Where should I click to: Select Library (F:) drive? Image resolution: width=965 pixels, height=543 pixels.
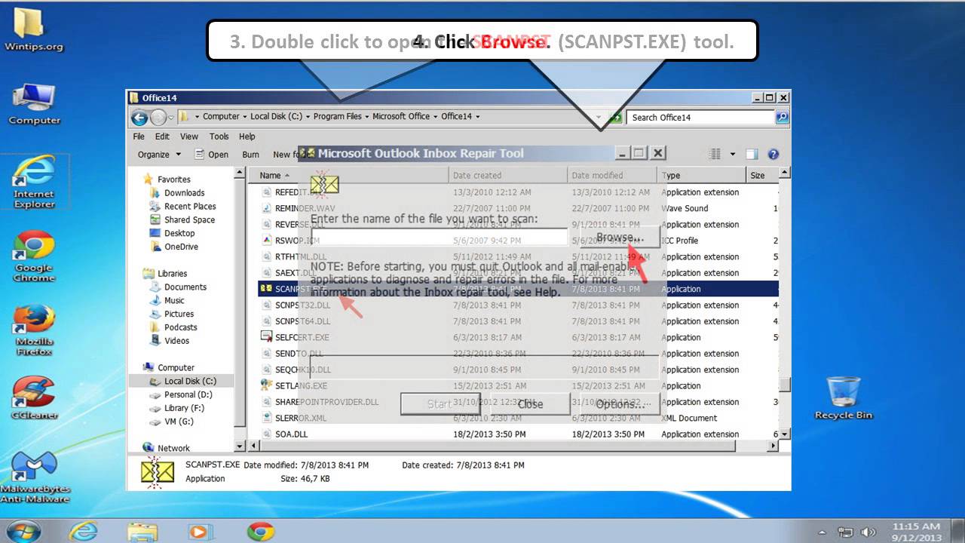(x=184, y=409)
